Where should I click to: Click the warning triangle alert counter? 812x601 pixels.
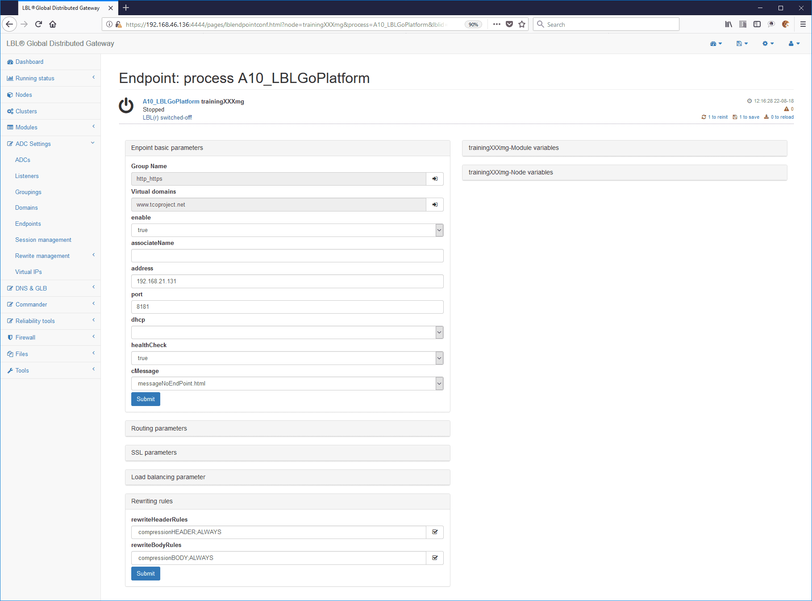[x=789, y=109]
